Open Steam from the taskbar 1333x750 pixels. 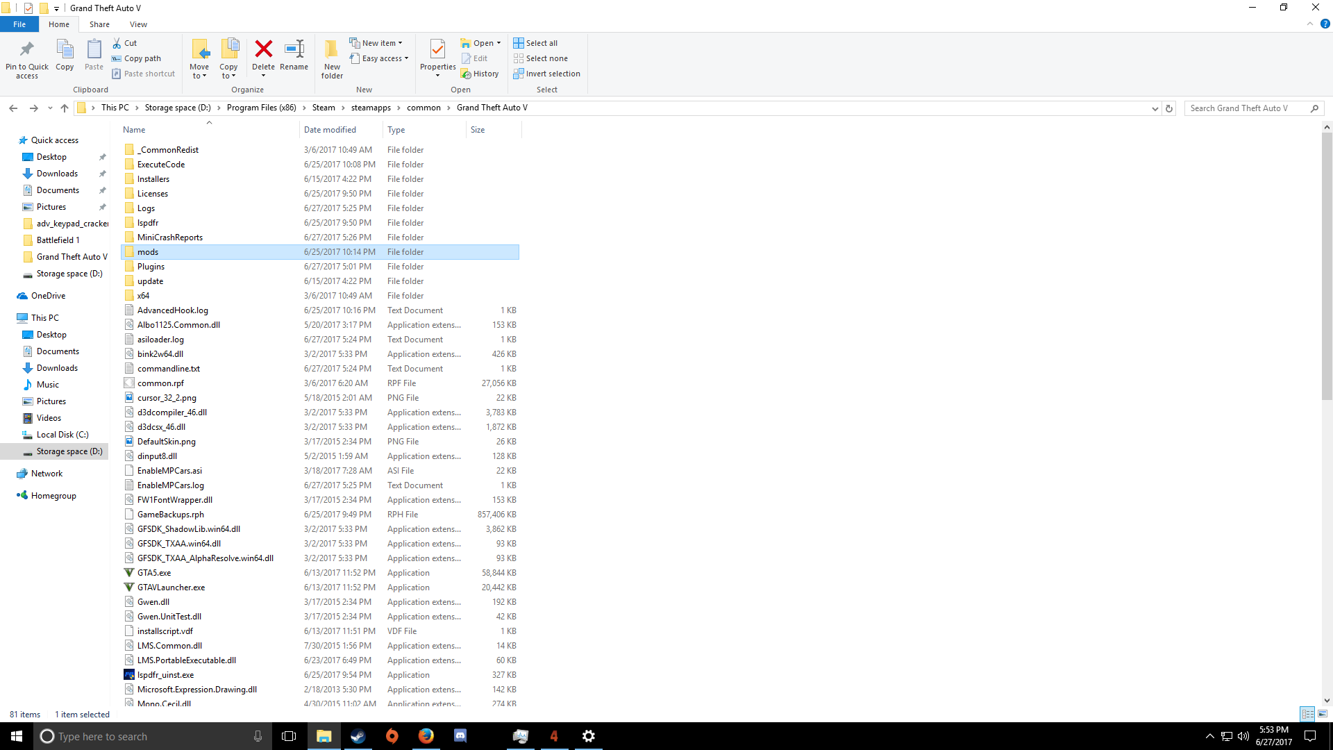[358, 736]
